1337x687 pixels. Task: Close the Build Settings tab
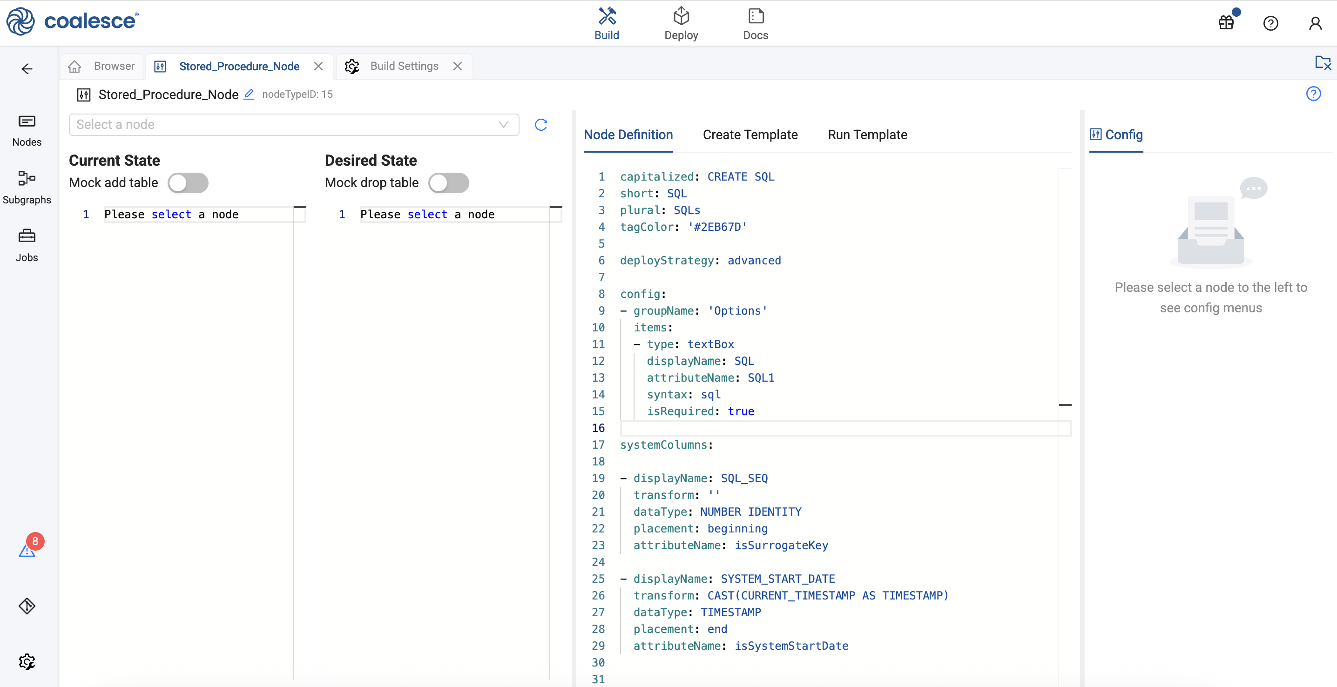tap(457, 67)
